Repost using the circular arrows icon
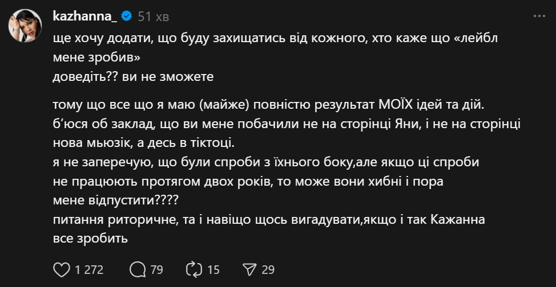The image size is (556, 287). (195, 269)
